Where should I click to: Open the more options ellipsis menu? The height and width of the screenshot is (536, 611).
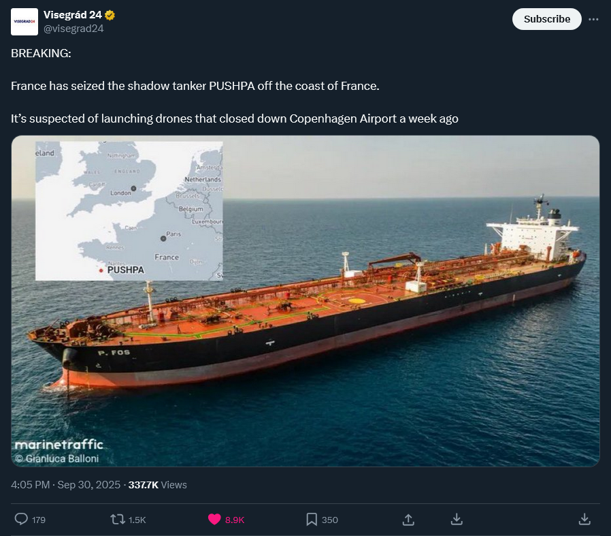593,19
